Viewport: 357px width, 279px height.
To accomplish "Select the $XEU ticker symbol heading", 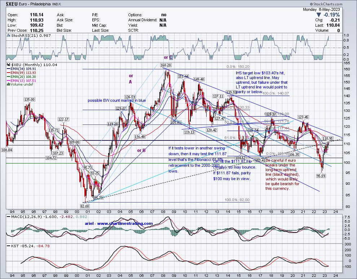I will (x=11, y=3).
